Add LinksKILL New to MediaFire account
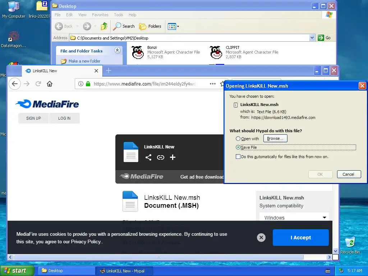The height and width of the screenshot is (276, 368). (x=173, y=157)
